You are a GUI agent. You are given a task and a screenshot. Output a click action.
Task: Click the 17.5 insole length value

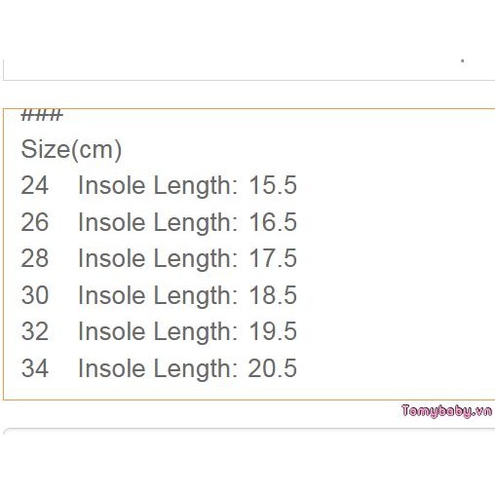(x=273, y=258)
